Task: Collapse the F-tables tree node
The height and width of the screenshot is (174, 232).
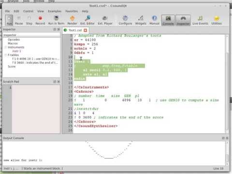Action: coord(5,55)
